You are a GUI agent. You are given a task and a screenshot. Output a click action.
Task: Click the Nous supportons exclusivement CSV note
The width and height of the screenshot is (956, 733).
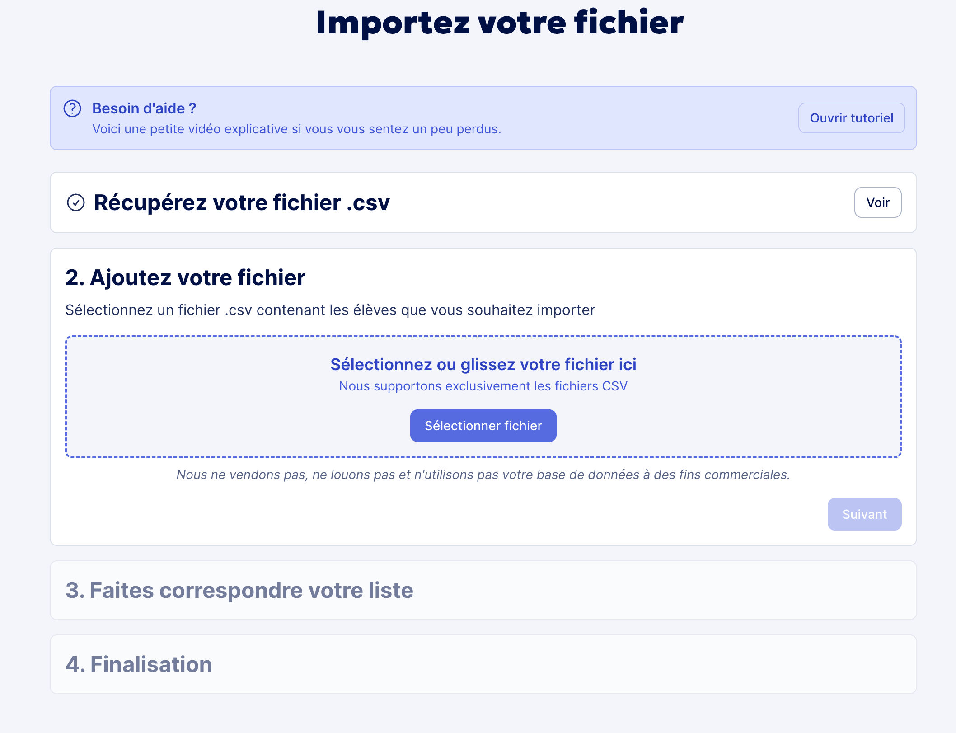[x=483, y=386]
